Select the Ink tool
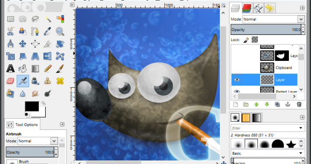Viewport: 311px width, 164px height. click(35, 81)
